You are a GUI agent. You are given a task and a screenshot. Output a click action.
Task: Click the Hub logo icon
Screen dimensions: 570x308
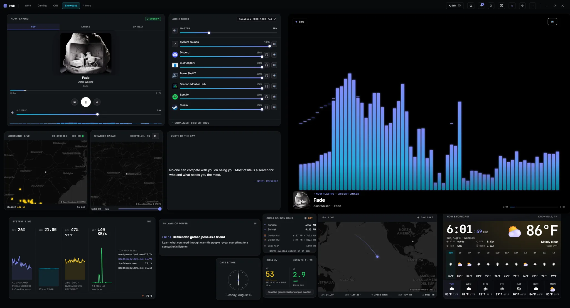coord(5,6)
